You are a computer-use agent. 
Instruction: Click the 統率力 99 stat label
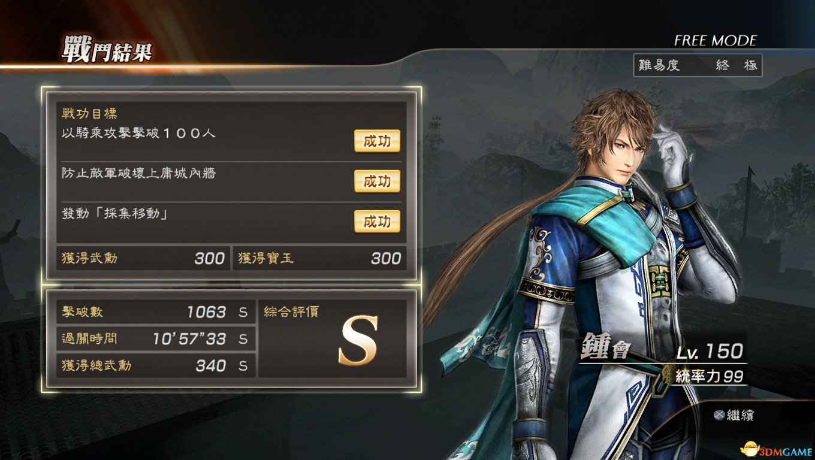[x=709, y=376]
